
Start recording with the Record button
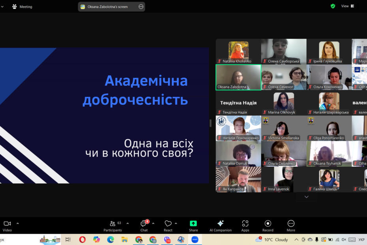tap(268, 226)
